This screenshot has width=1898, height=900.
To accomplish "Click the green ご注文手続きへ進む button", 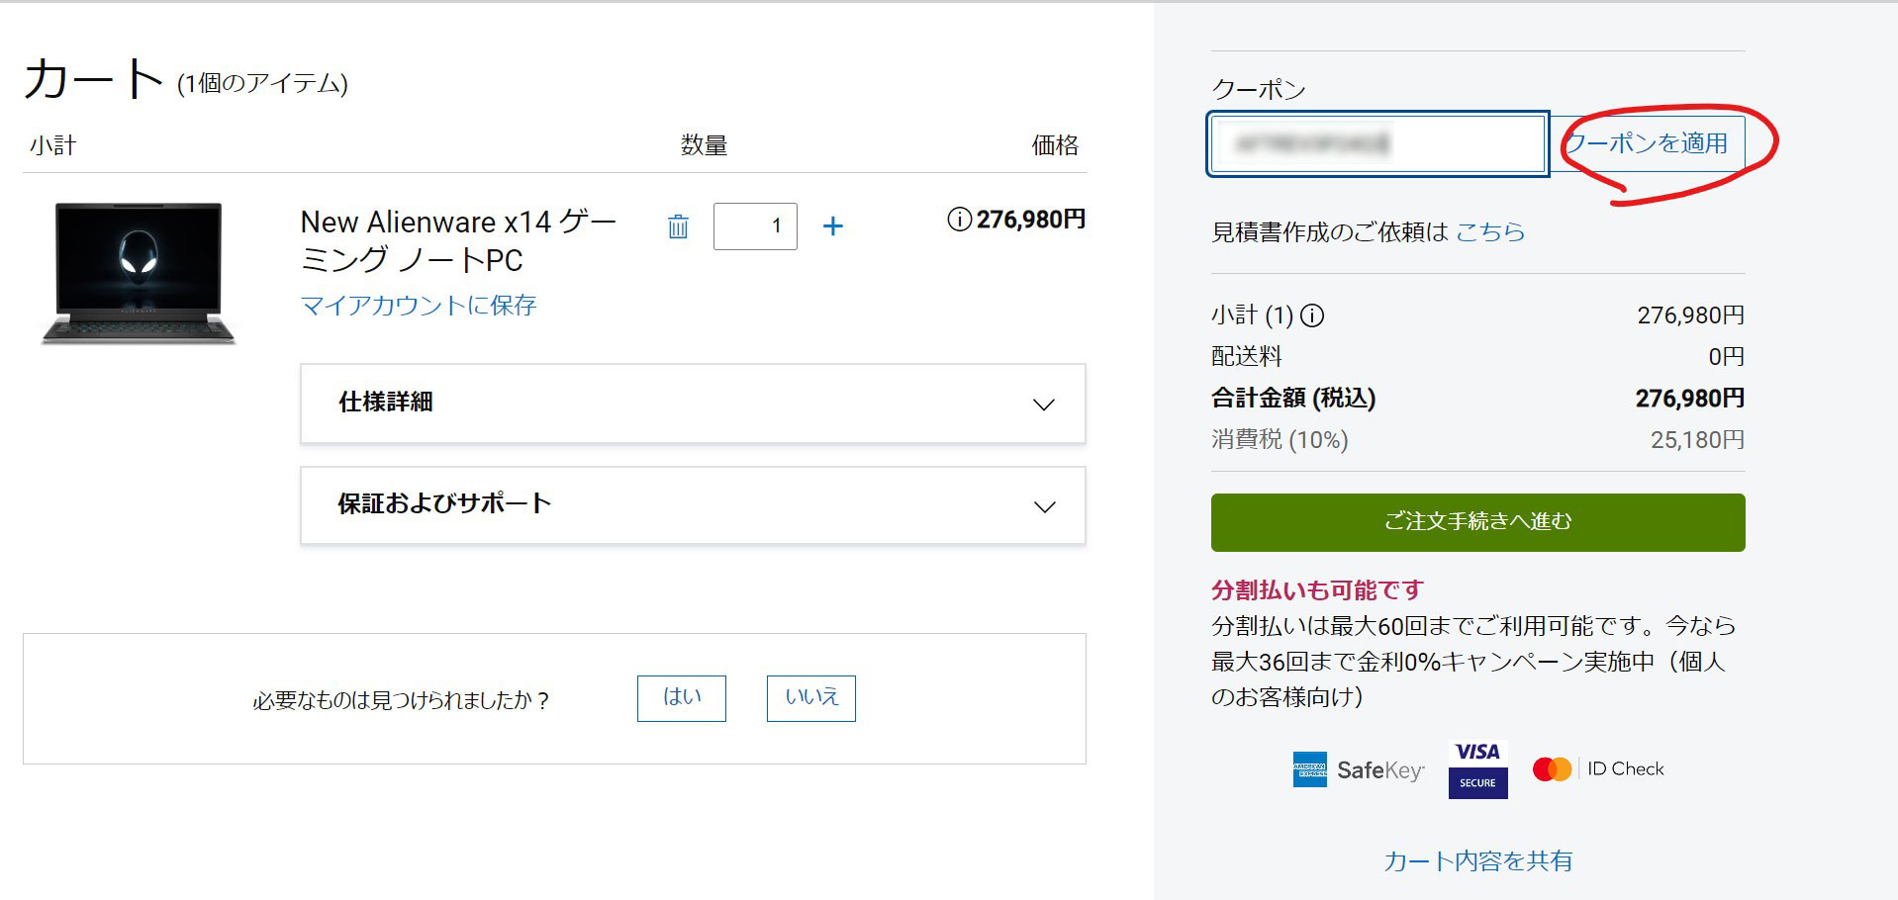I will click(1477, 522).
